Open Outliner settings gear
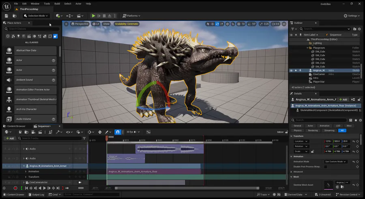This screenshot has height=199, width=365. pyautogui.click(x=359, y=29)
